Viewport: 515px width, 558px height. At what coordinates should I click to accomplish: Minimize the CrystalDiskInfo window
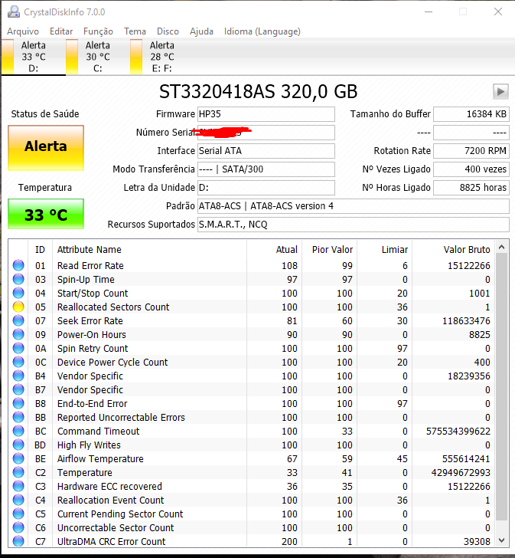pos(429,11)
